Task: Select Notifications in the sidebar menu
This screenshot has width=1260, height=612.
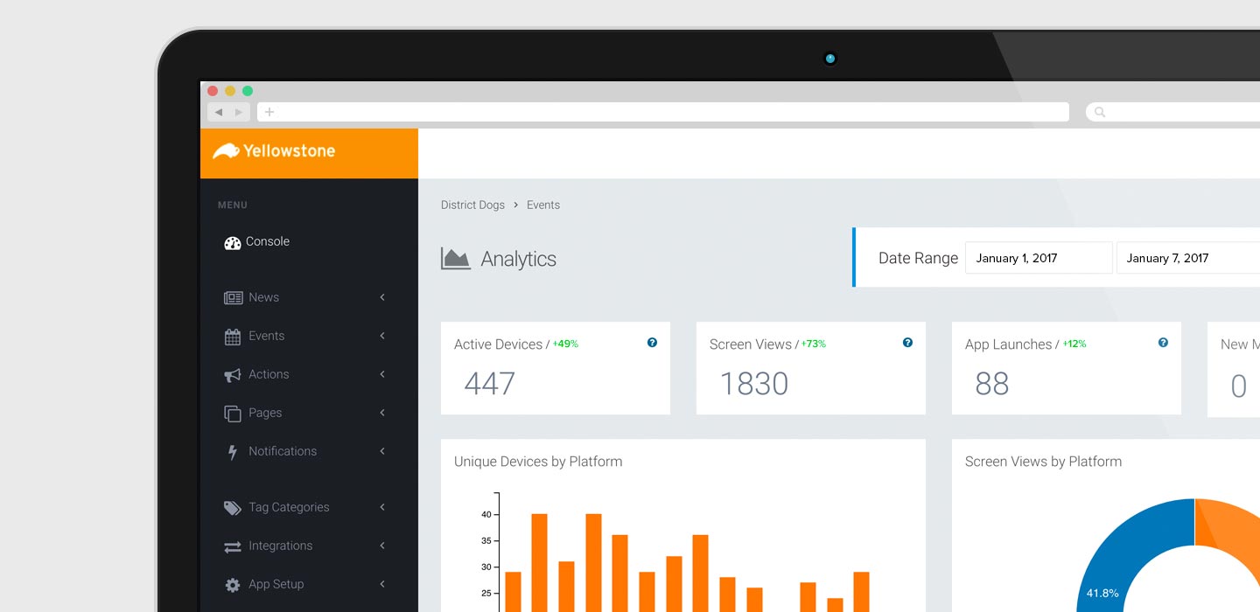Action: pyautogui.click(x=283, y=451)
